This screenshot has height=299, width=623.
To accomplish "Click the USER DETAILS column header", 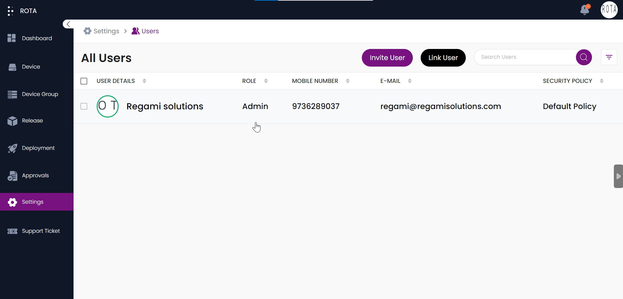I will point(116,81).
